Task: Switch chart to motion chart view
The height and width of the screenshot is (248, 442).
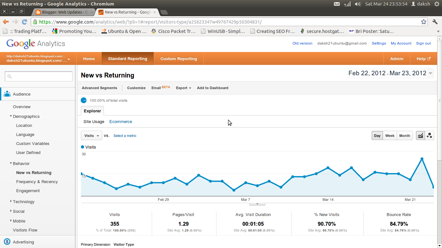Action: pyautogui.click(x=429, y=135)
